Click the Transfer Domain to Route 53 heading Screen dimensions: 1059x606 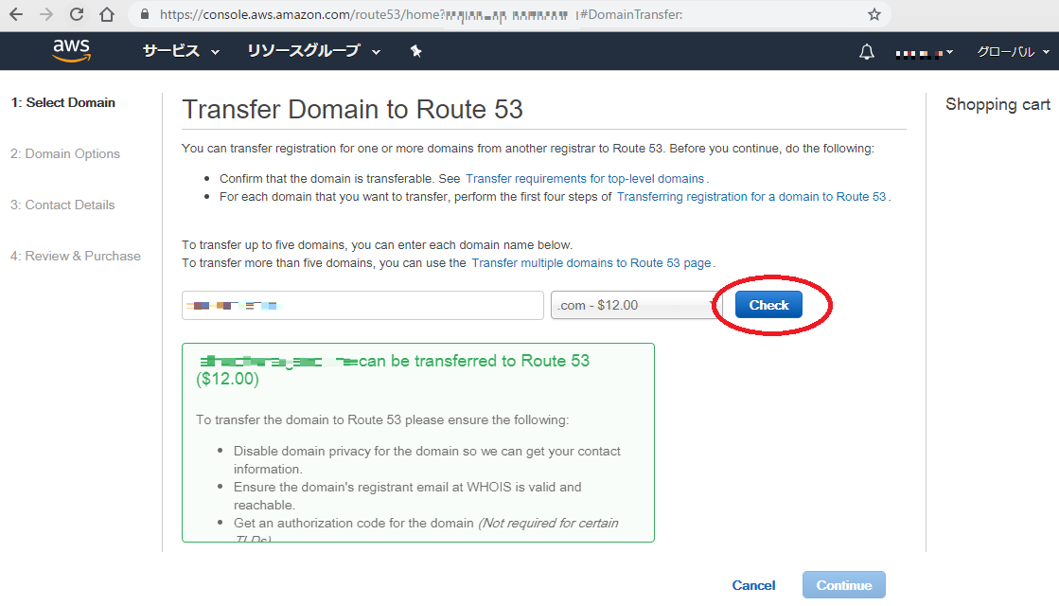[353, 110]
